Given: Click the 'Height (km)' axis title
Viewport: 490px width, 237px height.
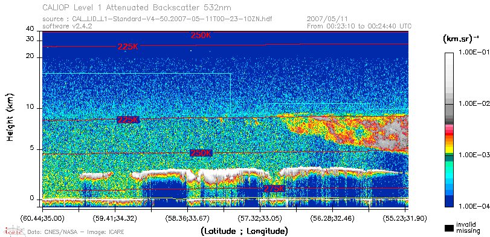Looking at the screenshot, I should (x=10, y=117).
